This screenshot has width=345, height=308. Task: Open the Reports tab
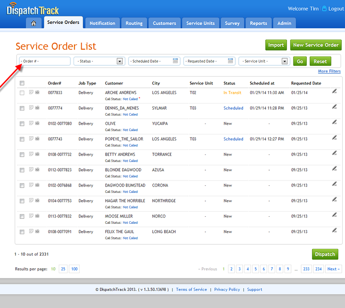(259, 23)
